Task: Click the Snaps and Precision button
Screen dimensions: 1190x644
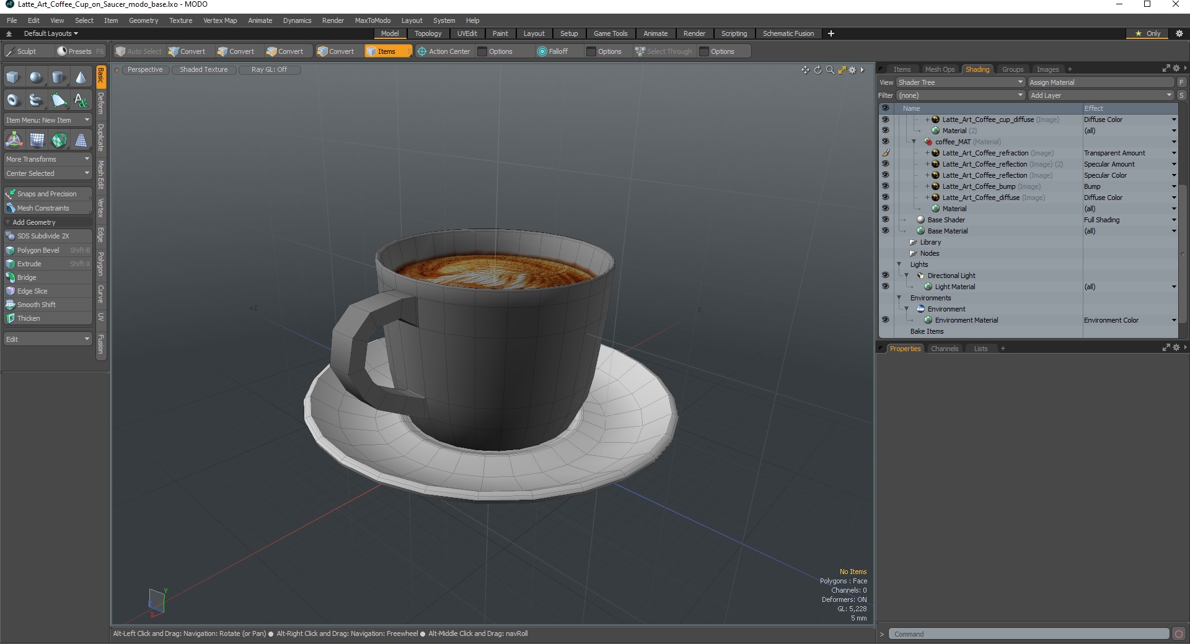Action: [48, 194]
